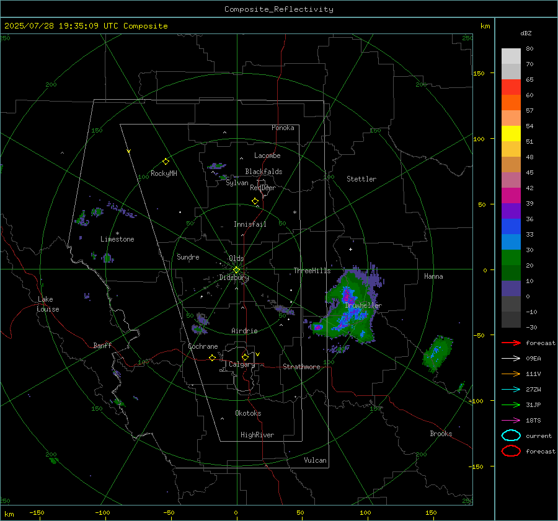Click the '2025/07/28 19:35:09 UTC Composite' timestamp
The image size is (558, 521).
point(86,26)
